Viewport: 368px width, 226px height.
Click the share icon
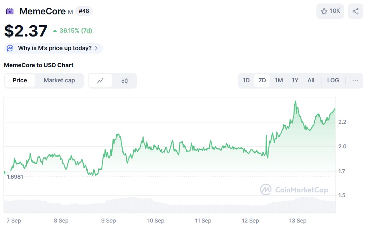click(x=355, y=11)
